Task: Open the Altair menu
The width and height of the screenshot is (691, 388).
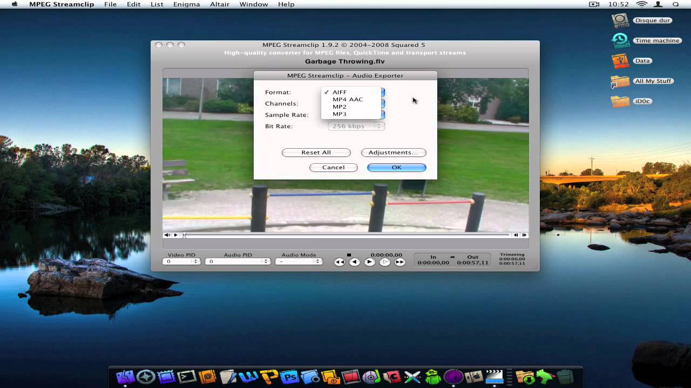Action: 219,4
